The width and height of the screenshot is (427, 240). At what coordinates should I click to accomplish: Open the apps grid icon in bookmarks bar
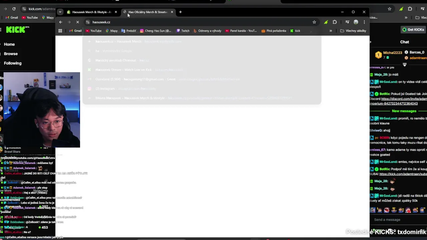pyautogui.click(x=60, y=31)
